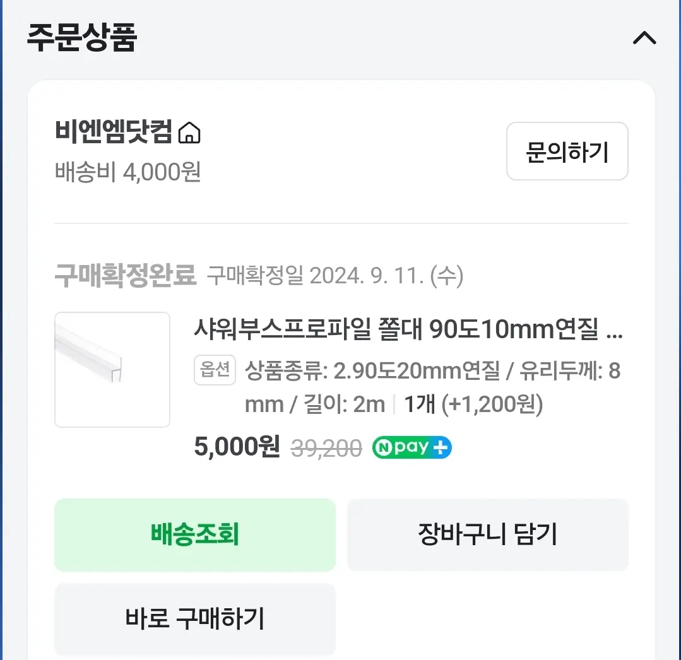Click the 구매확정완료 status label
This screenshot has width=681, height=660.
(x=126, y=276)
